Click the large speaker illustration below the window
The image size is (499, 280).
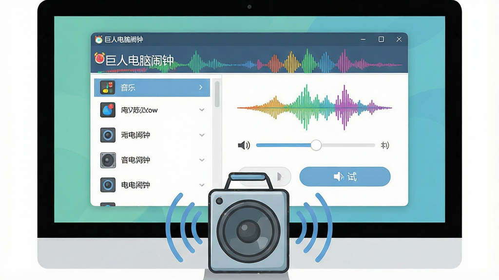(249, 223)
